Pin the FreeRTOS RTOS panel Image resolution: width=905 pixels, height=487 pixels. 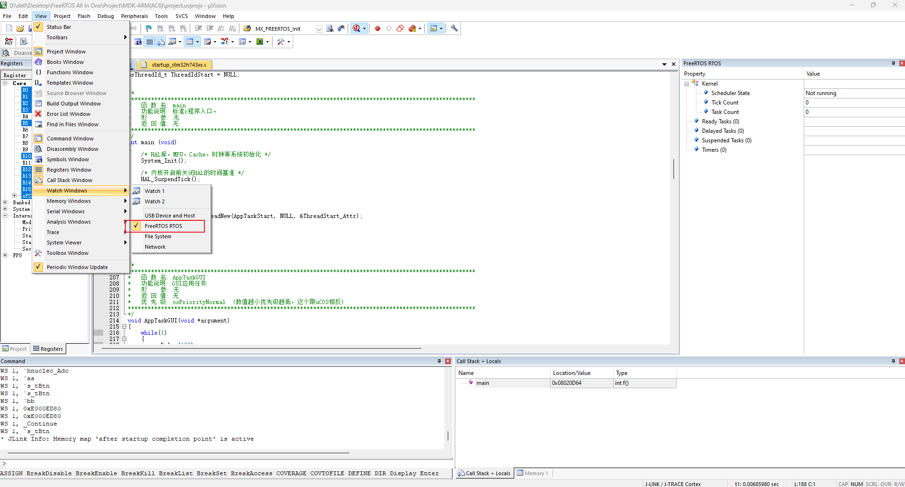click(x=893, y=63)
